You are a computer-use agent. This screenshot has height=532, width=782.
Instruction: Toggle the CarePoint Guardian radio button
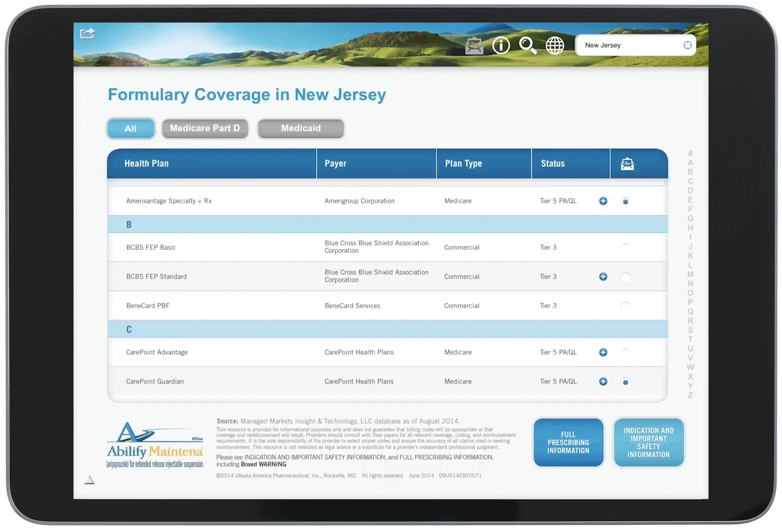626,382
